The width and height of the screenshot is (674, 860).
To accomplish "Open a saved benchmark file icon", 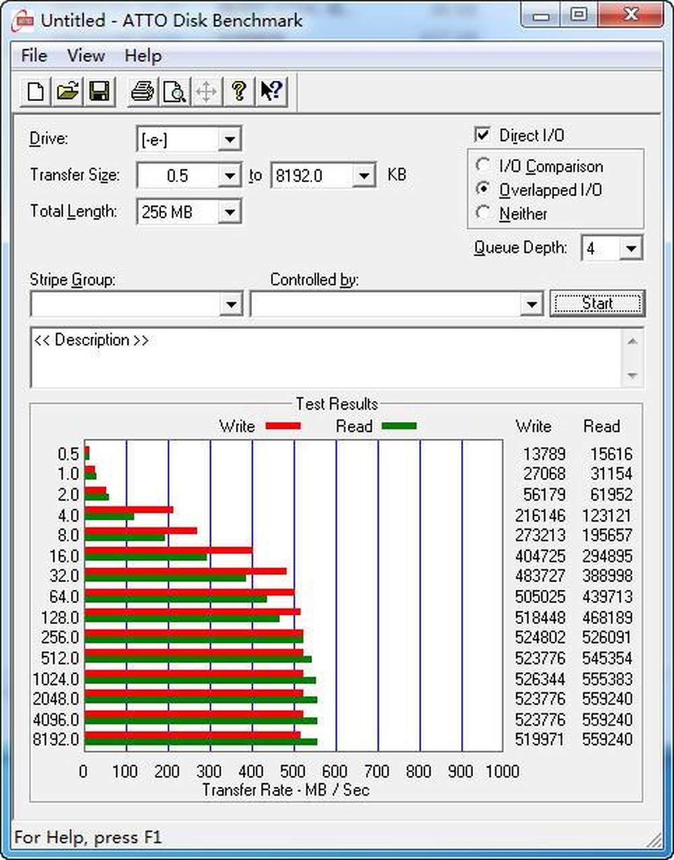I will point(67,91).
